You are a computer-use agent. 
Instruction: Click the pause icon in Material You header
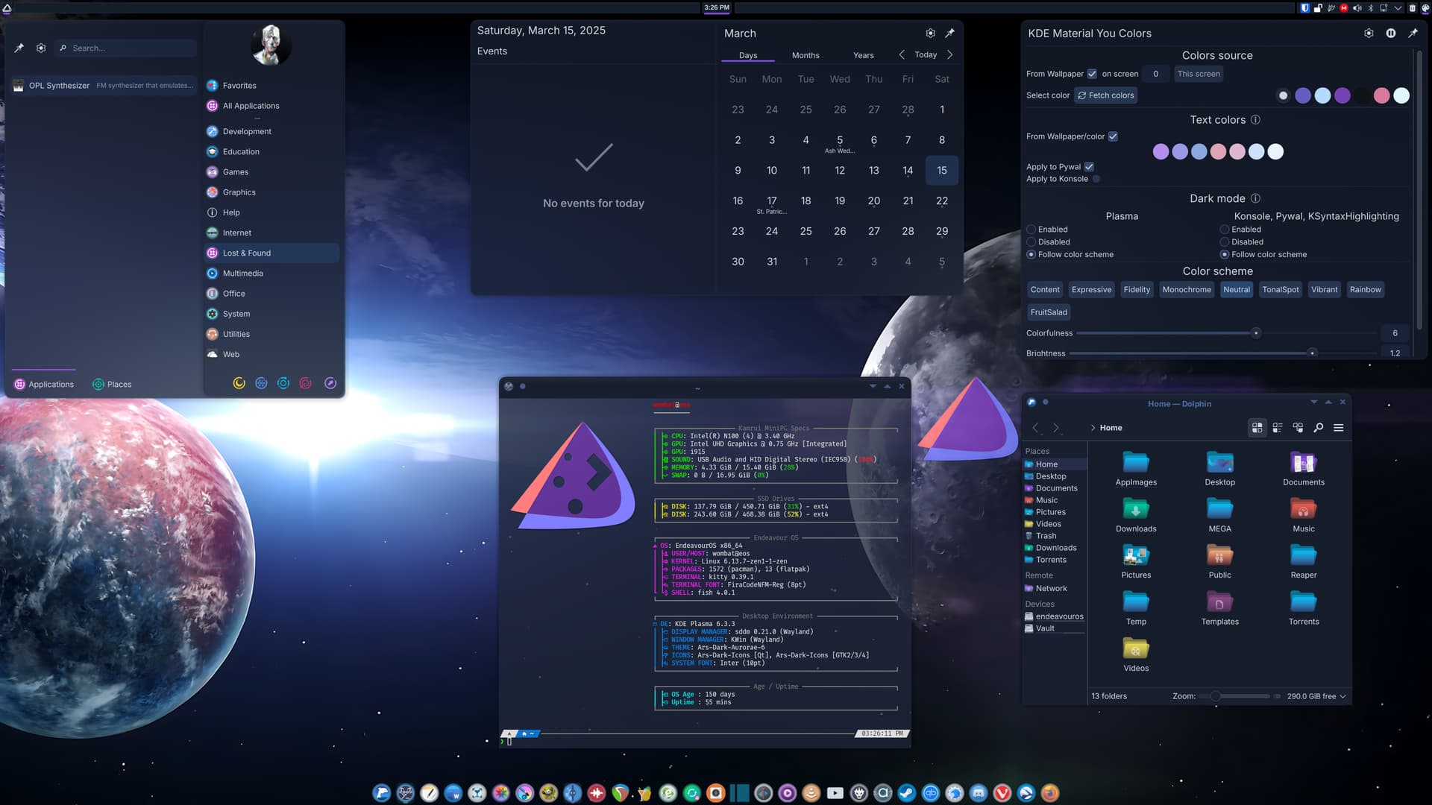[x=1391, y=33]
